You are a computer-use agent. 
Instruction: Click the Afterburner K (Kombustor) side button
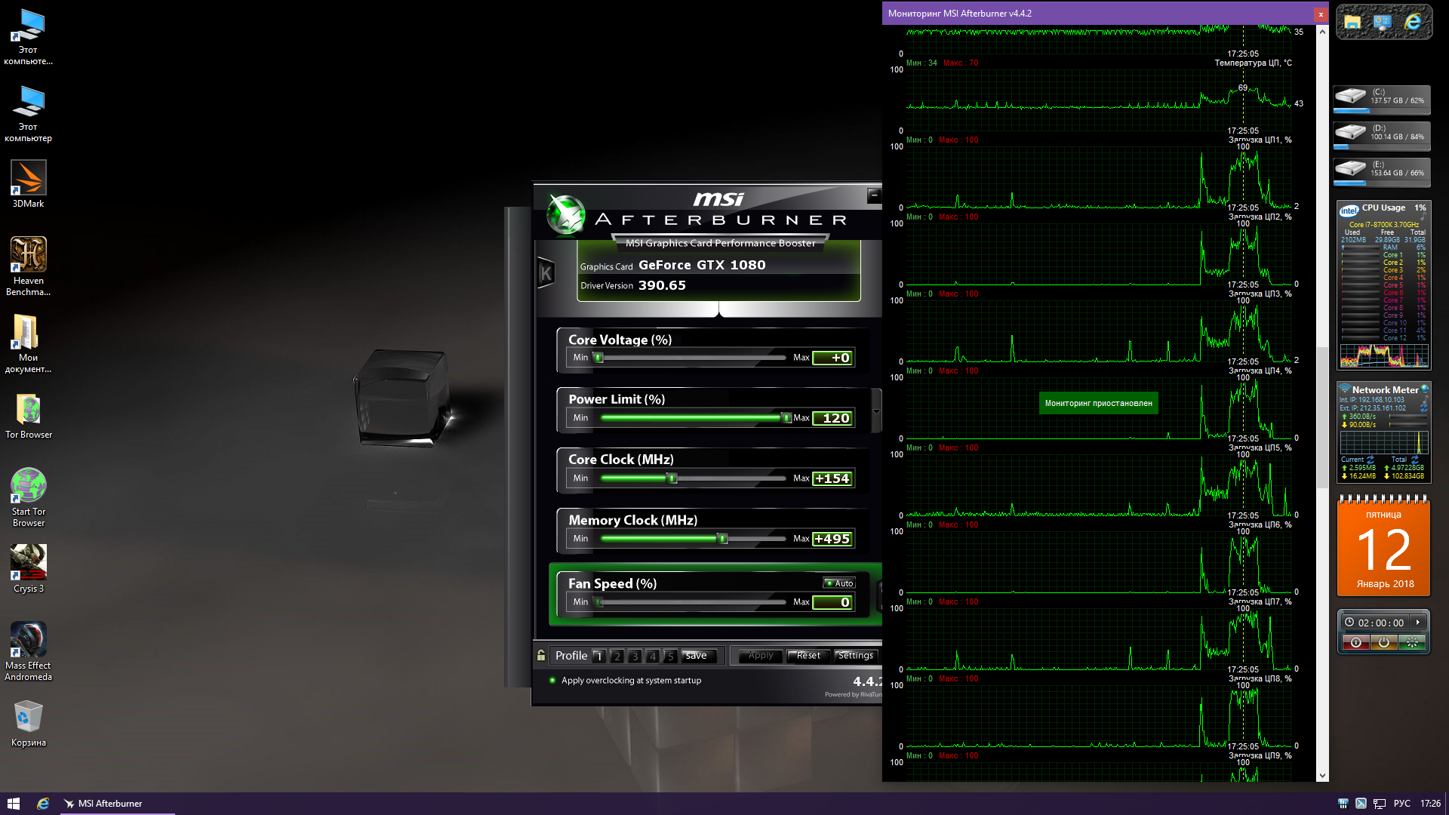546,273
